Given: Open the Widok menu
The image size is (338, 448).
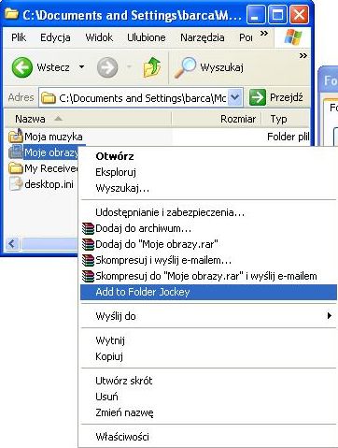Looking at the screenshot, I should (x=99, y=37).
